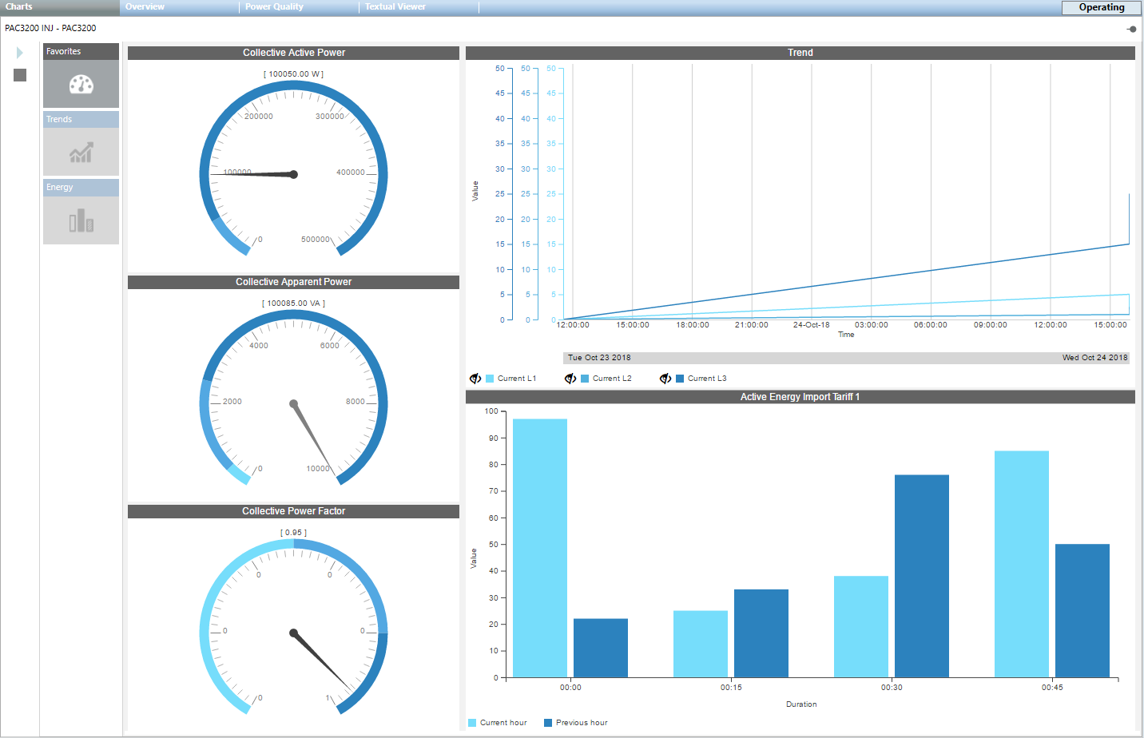Viewport: 1144px width, 738px height.
Task: Click the Previous hour legend marker
Action: point(548,723)
